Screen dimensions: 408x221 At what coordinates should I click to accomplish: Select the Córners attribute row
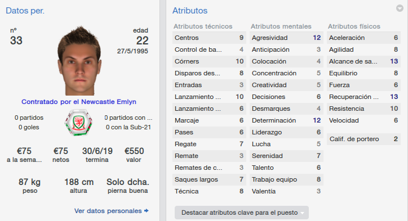coord(209,61)
